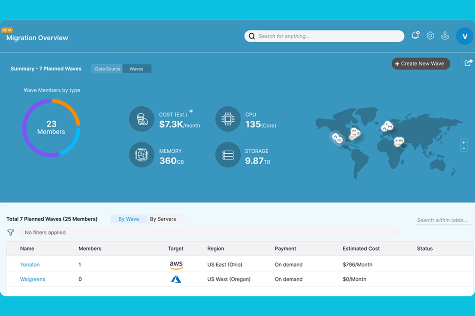This screenshot has width=475, height=316.
Task: Click the CPU cores summary icon
Action: pos(228,119)
